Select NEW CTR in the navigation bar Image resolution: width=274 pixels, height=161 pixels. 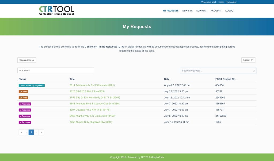(x=187, y=11)
